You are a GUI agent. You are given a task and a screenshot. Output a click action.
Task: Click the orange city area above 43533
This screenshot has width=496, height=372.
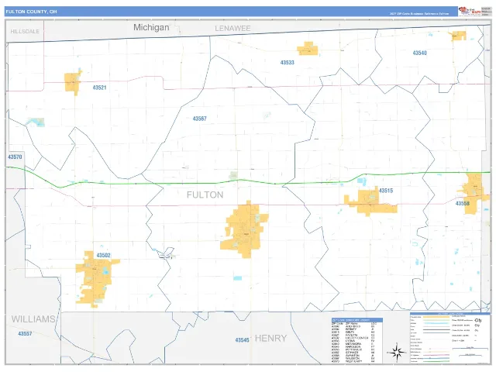pyautogui.click(x=308, y=49)
